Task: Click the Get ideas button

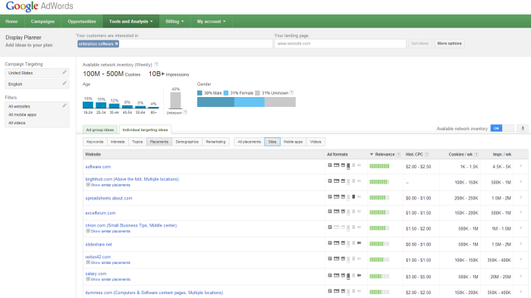Action: [419, 43]
